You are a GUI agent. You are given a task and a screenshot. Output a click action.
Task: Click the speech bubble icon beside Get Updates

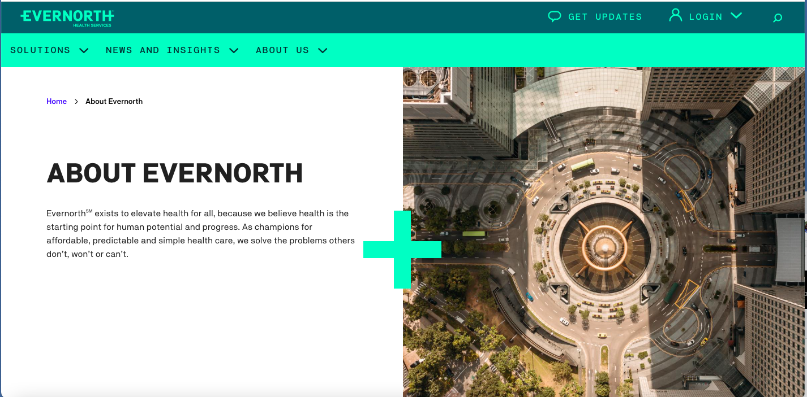point(555,16)
